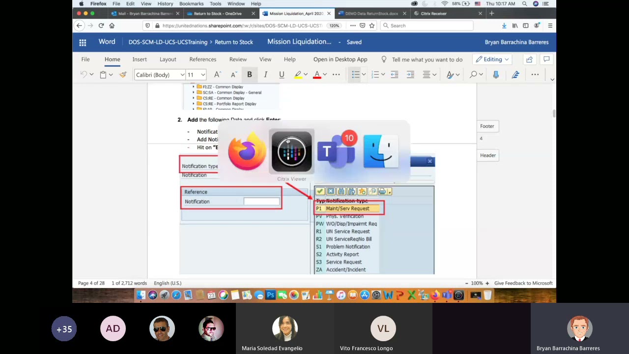The height and width of the screenshot is (354, 629).
Task: Click the Footer button
Action: (x=487, y=126)
